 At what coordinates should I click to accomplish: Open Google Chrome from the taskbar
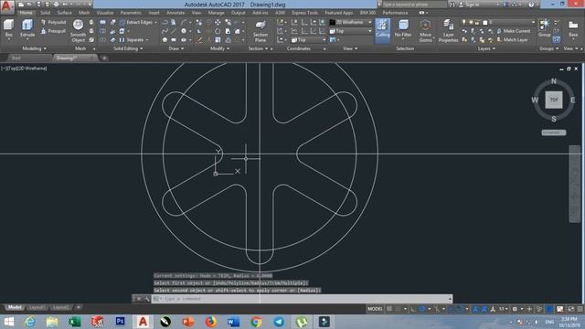click(x=256, y=322)
